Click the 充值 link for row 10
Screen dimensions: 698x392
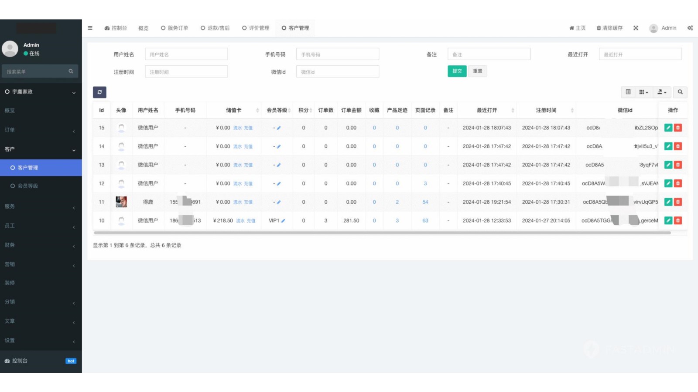click(x=251, y=221)
